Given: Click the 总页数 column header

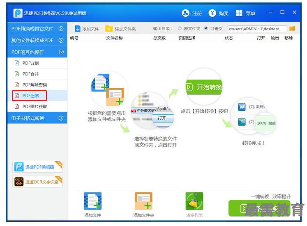Looking at the screenshot, I should coord(159,38).
